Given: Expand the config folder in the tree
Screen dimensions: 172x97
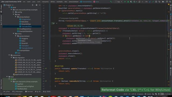Looking at the screenshot, I should [13, 12].
